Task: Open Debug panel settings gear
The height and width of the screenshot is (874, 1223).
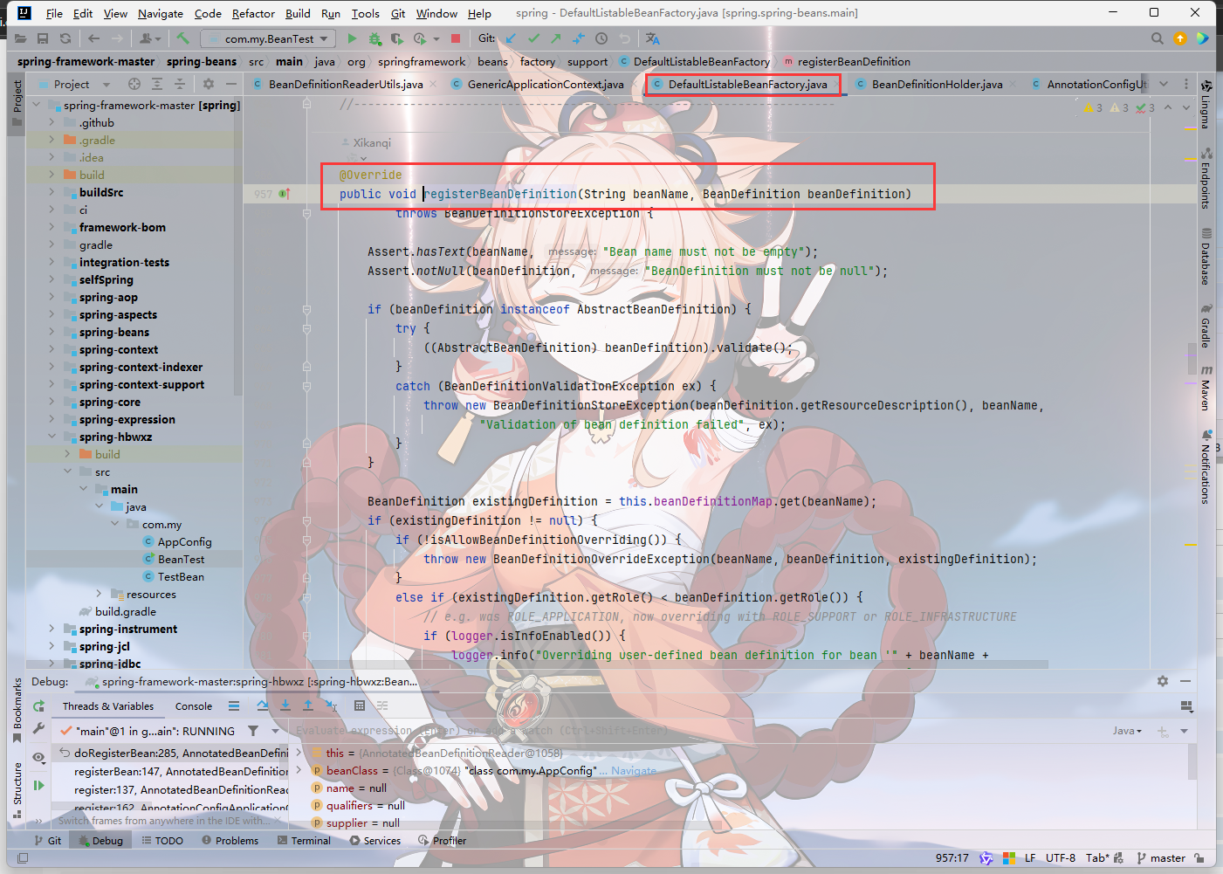Action: 1163,681
